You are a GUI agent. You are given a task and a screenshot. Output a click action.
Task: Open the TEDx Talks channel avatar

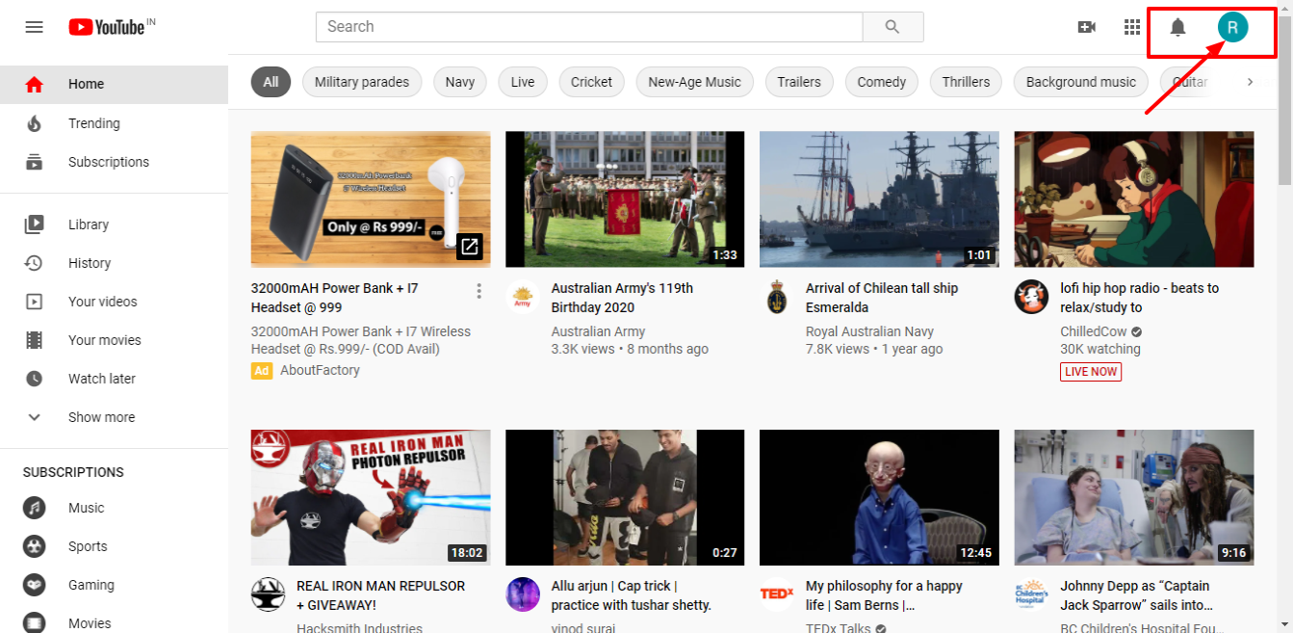[x=777, y=595]
